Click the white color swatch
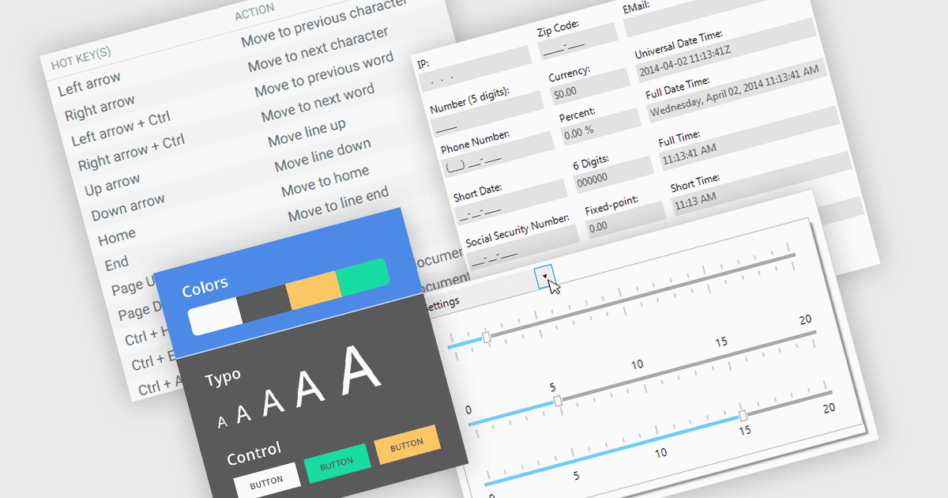948x498 pixels. 215,318
